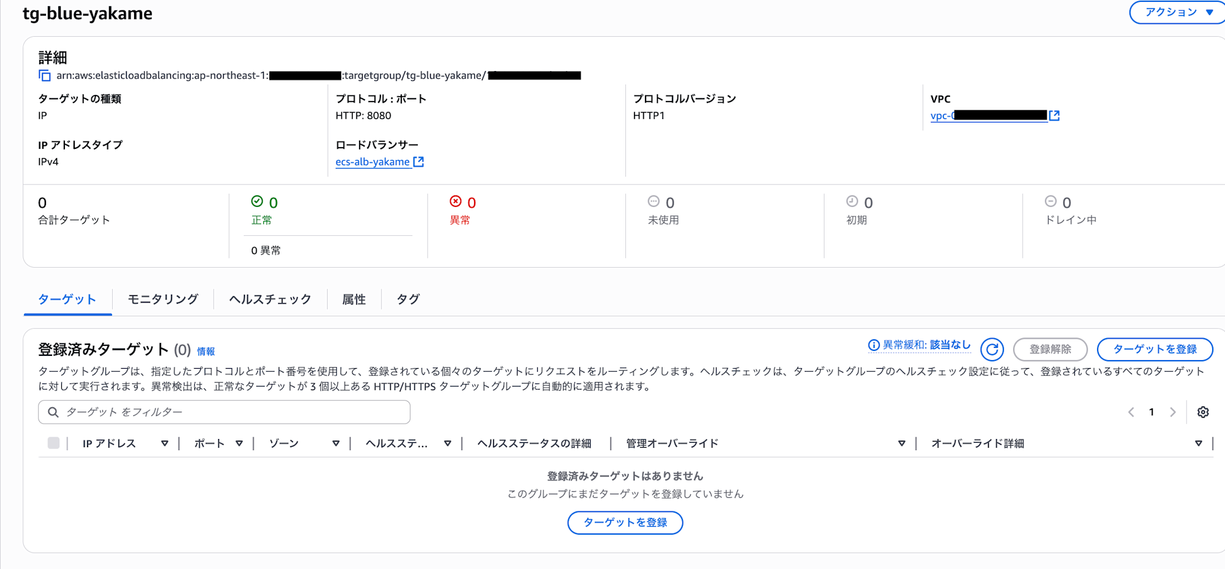The image size is (1225, 569).
Task: Go to previous page arrow
Action: [1131, 412]
